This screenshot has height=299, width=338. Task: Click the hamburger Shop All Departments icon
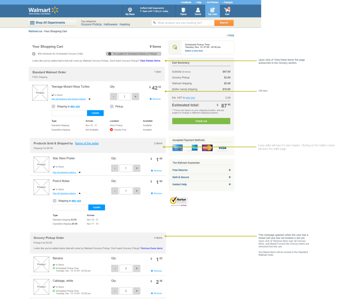click(x=32, y=23)
